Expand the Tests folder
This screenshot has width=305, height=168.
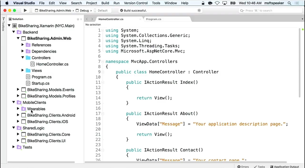pos(14,147)
